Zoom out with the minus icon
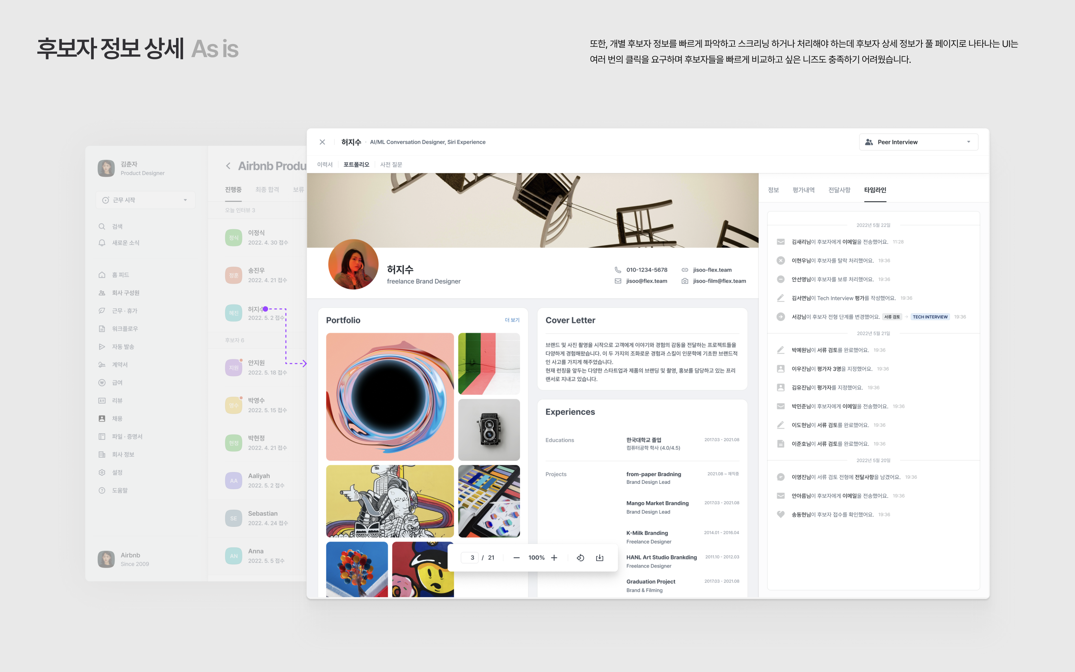This screenshot has width=1075, height=672. (x=516, y=558)
